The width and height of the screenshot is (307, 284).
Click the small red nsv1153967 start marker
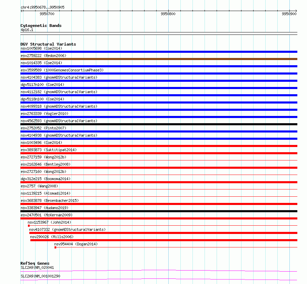tap(29, 226)
